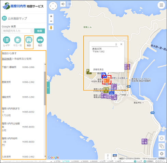This screenshot has height=163, width=167.
Task: Go back to previous map view
Action: [x=63, y=4]
